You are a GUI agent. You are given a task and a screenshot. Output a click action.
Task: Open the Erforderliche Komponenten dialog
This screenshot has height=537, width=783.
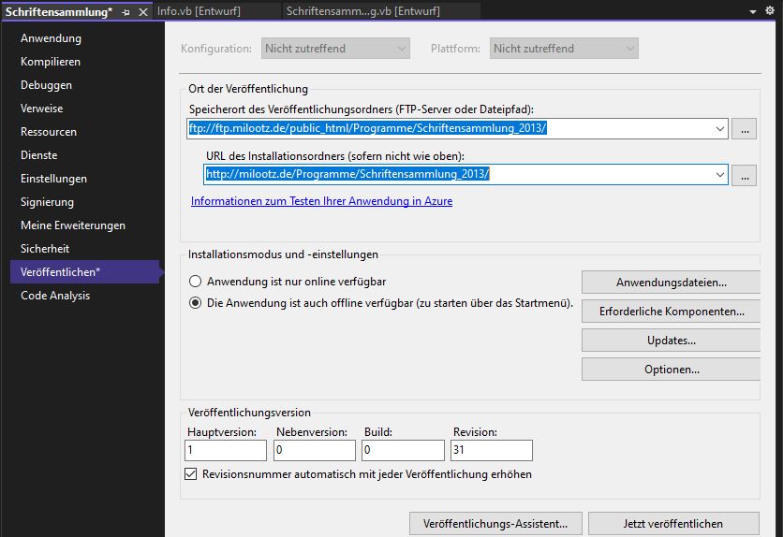(x=671, y=312)
